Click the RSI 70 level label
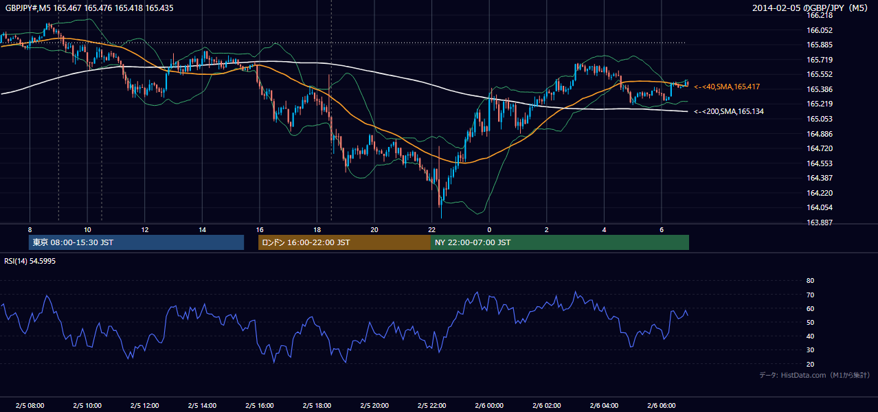This screenshot has height=412, width=878. 810,295
